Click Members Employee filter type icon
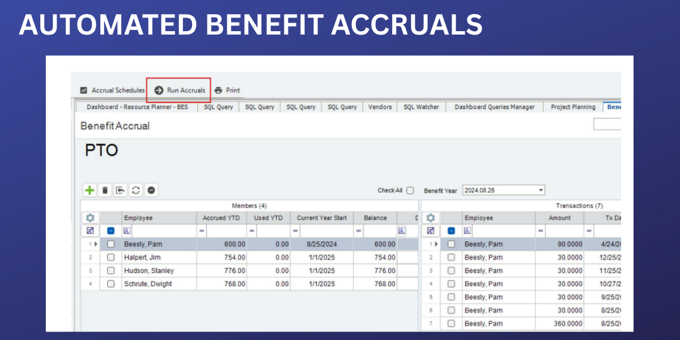The image size is (680, 340). (x=127, y=231)
